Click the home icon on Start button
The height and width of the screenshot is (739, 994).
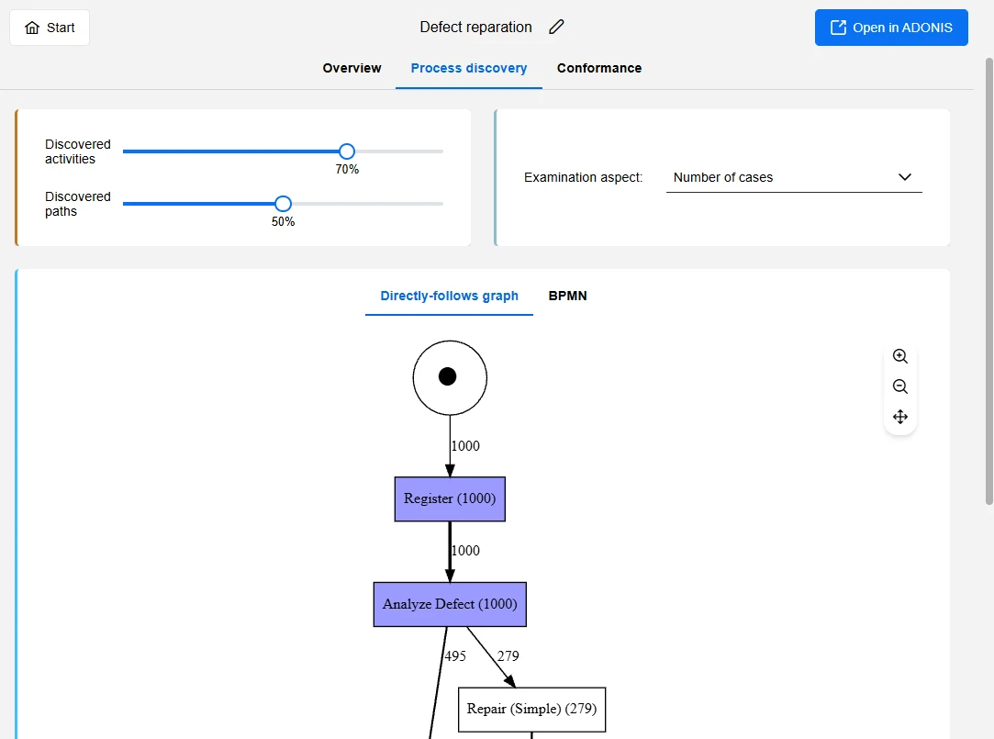(32, 28)
